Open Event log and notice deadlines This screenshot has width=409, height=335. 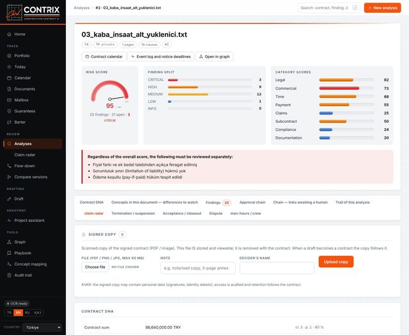tap(160, 57)
